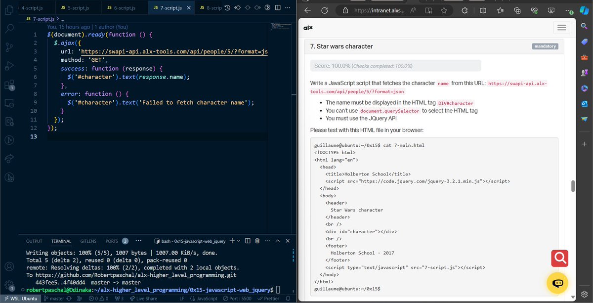This screenshot has height=303, width=593.
Task: Expand the new terminal launch profile dropdown
Action: [x=239, y=241]
